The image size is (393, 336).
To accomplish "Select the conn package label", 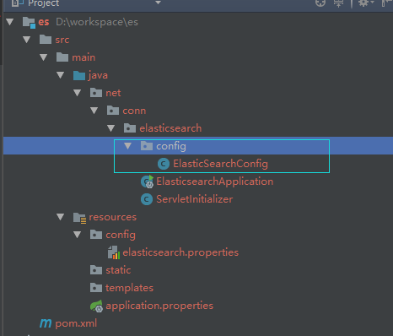I will click(x=134, y=111).
